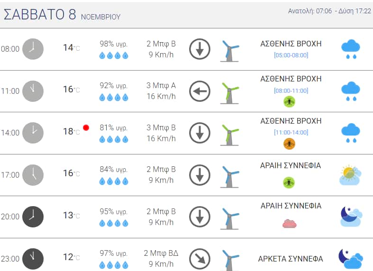This screenshot has height=271, width=373.
Task: Click the 17:00 north wind arrow icon
Action: [200, 175]
